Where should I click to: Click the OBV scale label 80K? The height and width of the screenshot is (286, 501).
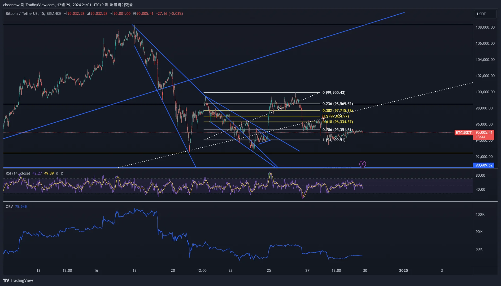point(479,249)
